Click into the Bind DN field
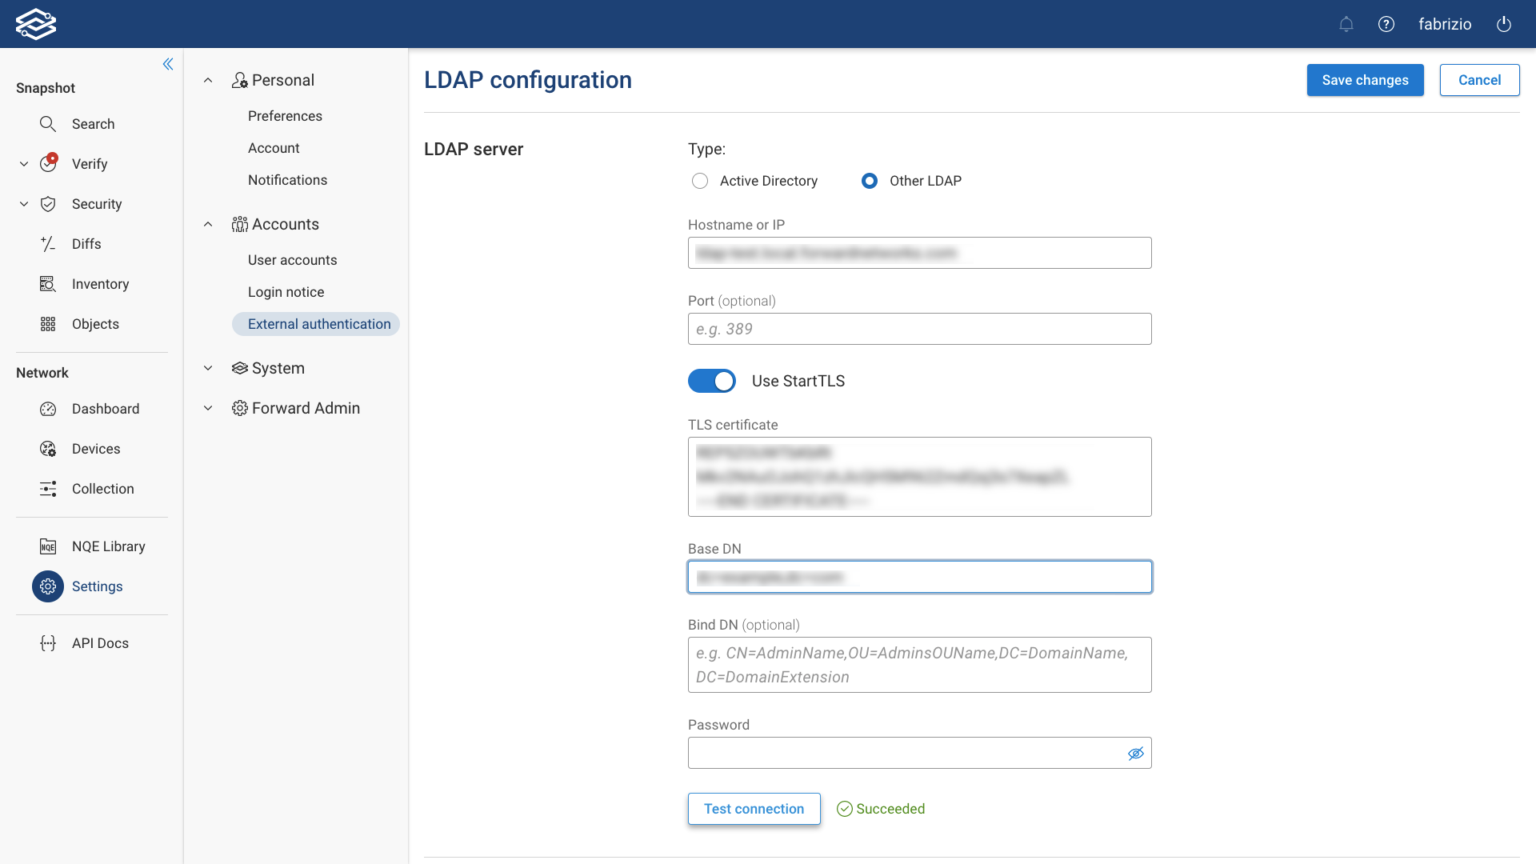Screen dimensions: 1536x864 coord(919,664)
